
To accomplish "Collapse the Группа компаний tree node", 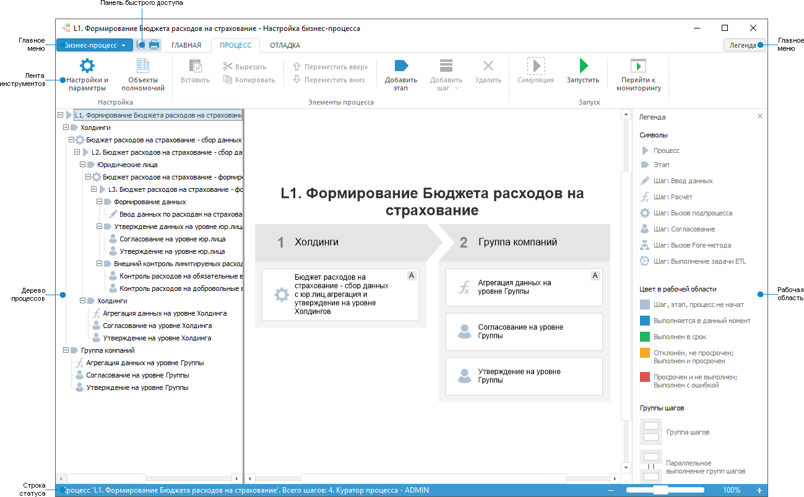I will pos(66,350).
